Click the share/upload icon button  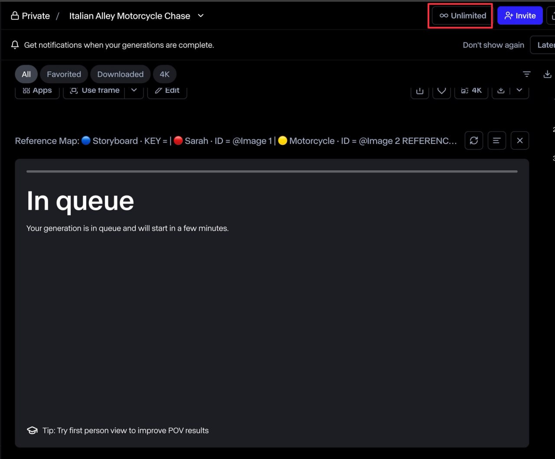(420, 92)
